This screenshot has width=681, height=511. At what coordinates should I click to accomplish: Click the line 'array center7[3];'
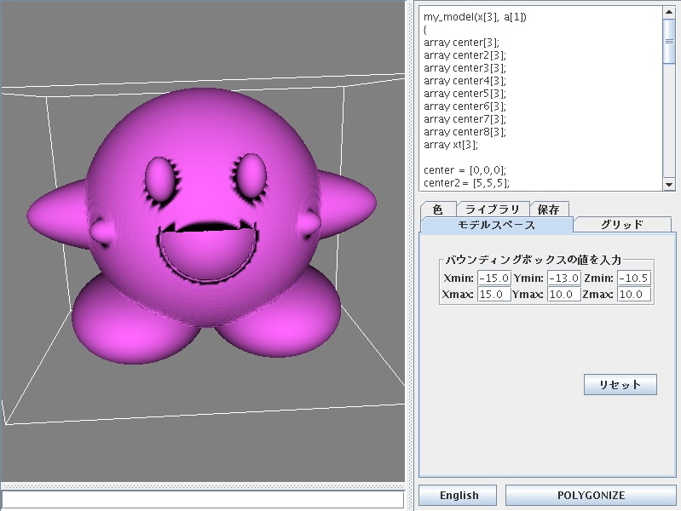465,119
